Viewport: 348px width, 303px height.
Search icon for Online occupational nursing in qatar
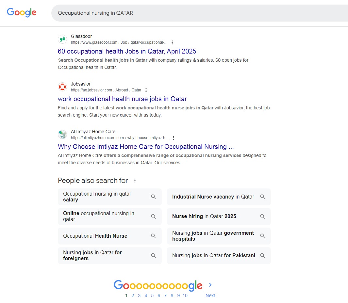pos(153,216)
